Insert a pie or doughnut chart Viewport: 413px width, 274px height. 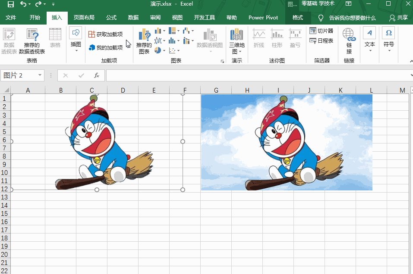(x=160, y=50)
